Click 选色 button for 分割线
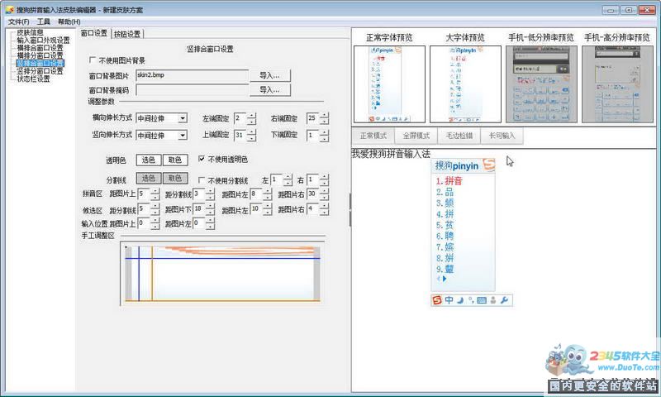661x397 pixels. tap(149, 179)
